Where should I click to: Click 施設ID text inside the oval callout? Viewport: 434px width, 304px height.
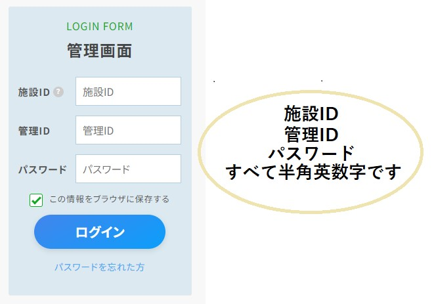coord(311,114)
